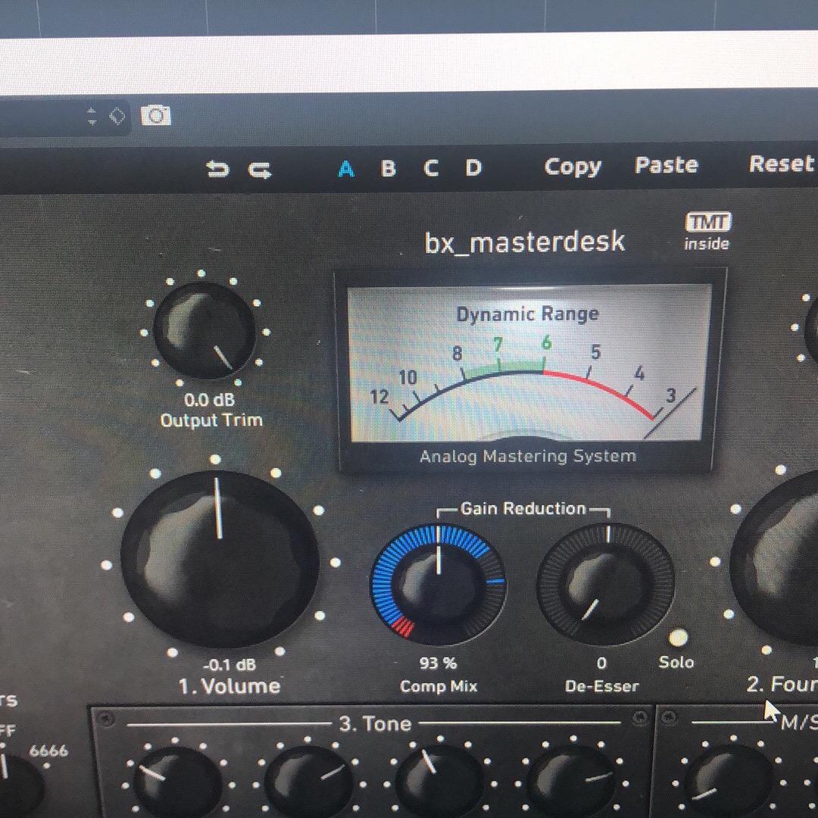The width and height of the screenshot is (818, 818).
Task: Click the second Tone section knob
Action: pos(308,780)
